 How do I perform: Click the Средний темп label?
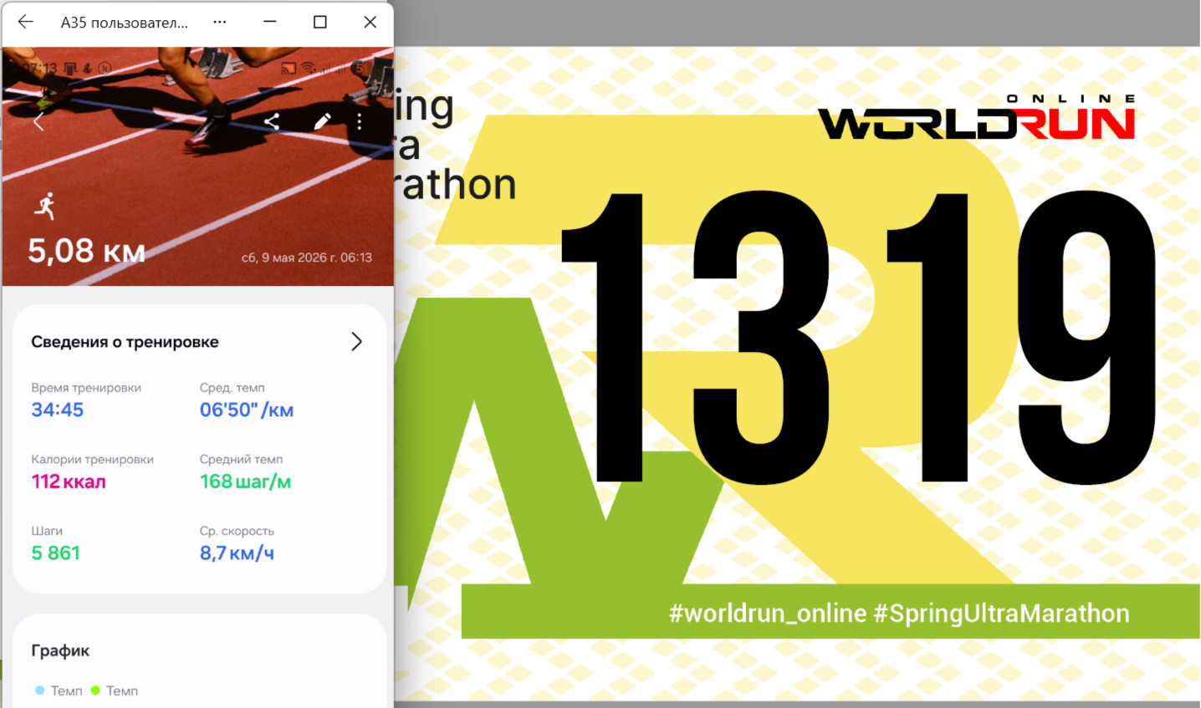click(x=241, y=460)
